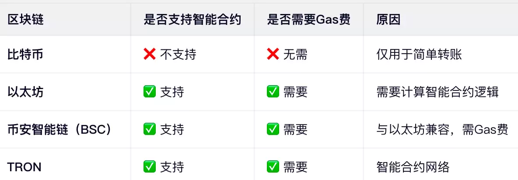Click the 与以太坊兼容，需Gas费 cell

tap(442, 129)
